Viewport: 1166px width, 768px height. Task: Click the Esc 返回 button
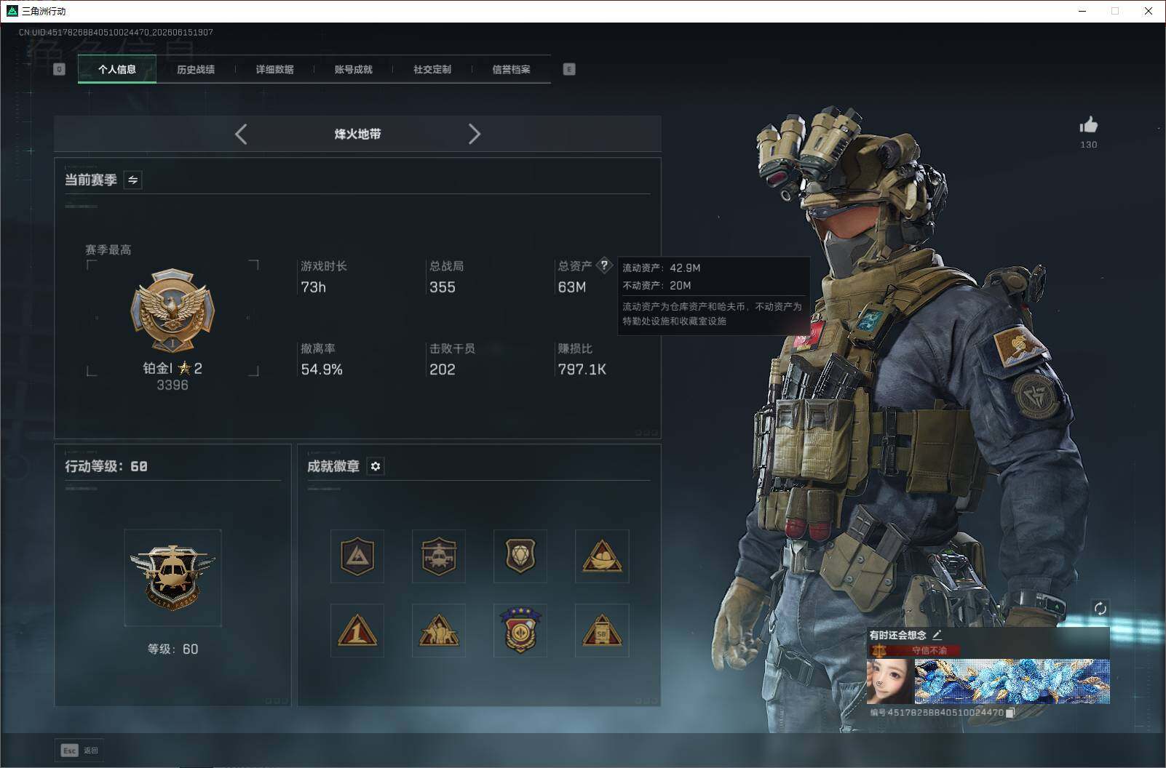click(79, 751)
